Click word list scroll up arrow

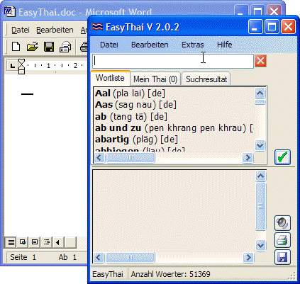[260, 93]
